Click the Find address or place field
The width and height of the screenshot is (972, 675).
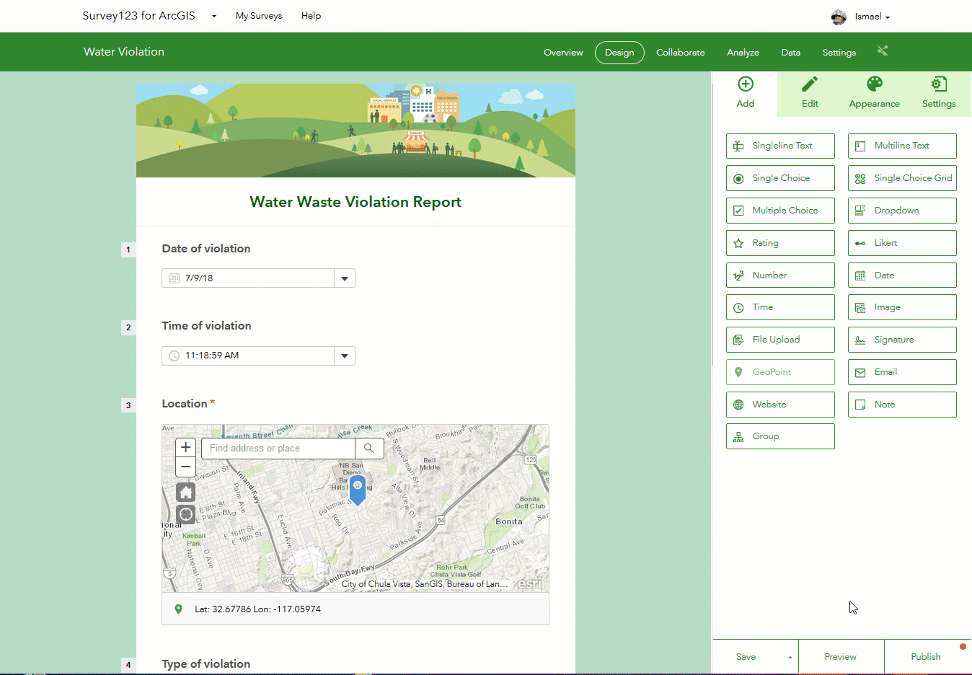(278, 449)
